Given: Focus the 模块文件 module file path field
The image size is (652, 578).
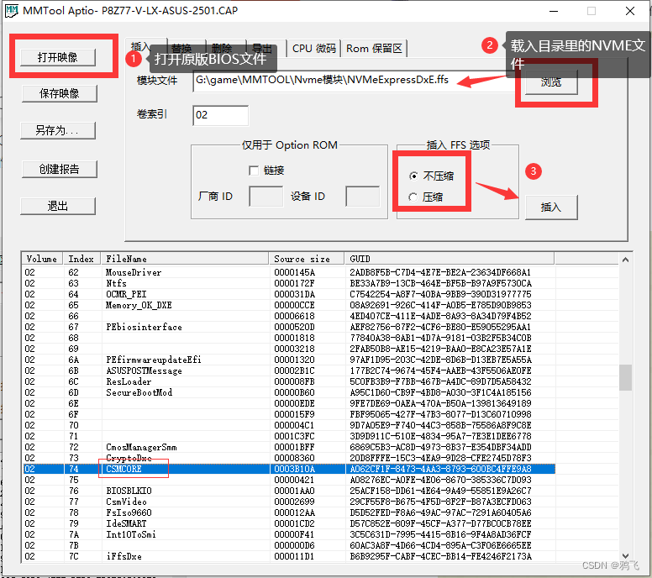Looking at the screenshot, I should [354, 81].
